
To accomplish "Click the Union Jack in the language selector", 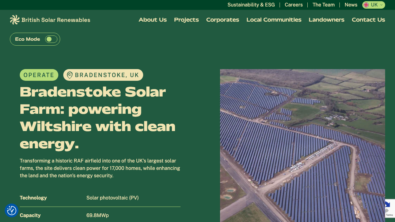I will coord(366,5).
